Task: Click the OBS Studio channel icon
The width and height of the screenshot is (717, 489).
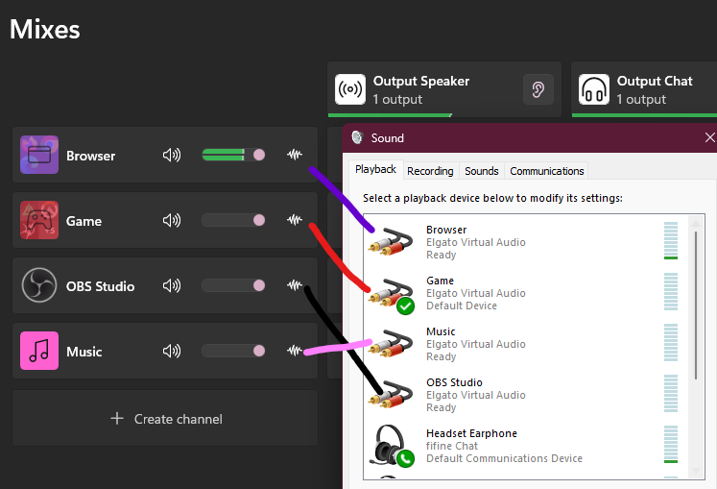Action: click(39, 285)
